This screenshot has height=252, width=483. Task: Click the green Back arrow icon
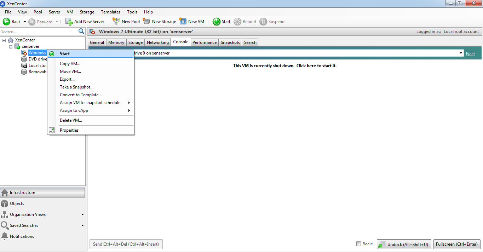click(6, 22)
